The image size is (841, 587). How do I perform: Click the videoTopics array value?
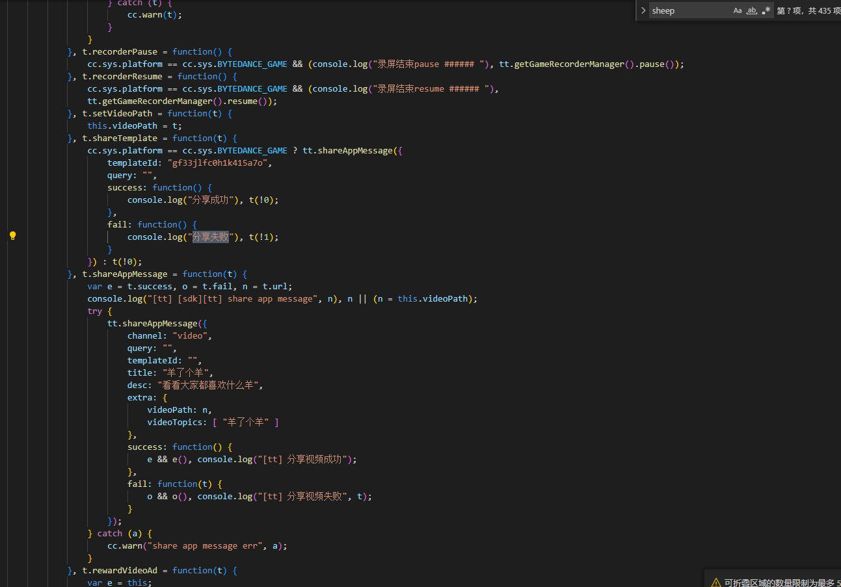(x=246, y=423)
